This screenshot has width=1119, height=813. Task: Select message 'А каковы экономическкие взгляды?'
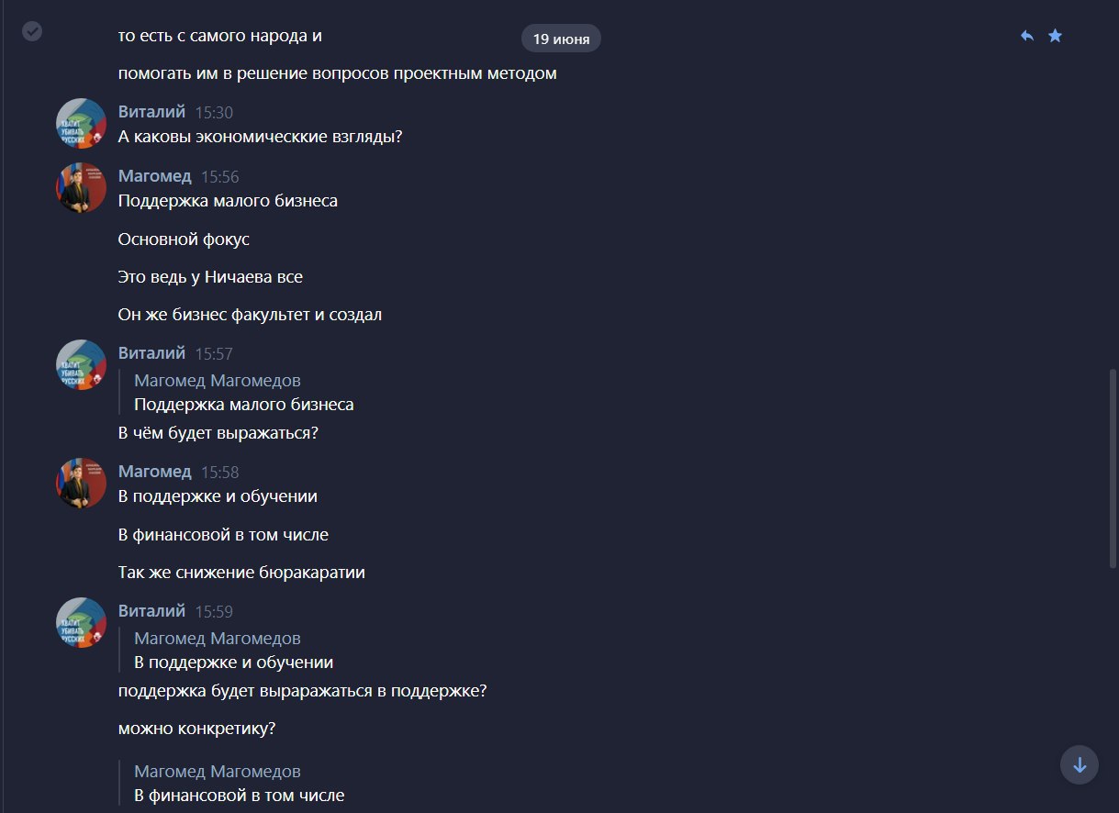click(261, 138)
